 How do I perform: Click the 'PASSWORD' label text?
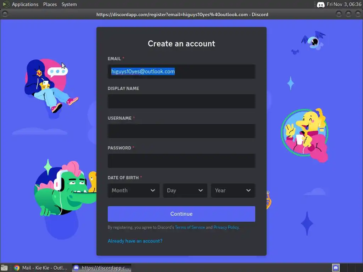119,148
